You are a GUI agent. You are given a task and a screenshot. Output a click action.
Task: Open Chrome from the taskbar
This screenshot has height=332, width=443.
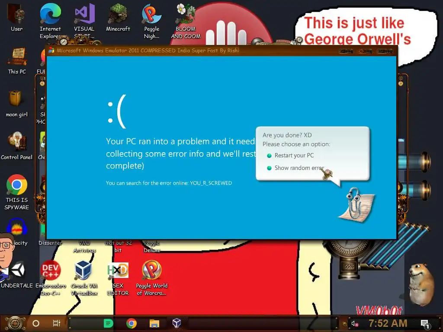click(132, 323)
